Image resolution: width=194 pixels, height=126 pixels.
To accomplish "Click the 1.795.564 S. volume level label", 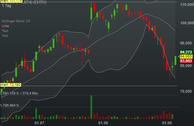I will pyautogui.click(x=10, y=106).
